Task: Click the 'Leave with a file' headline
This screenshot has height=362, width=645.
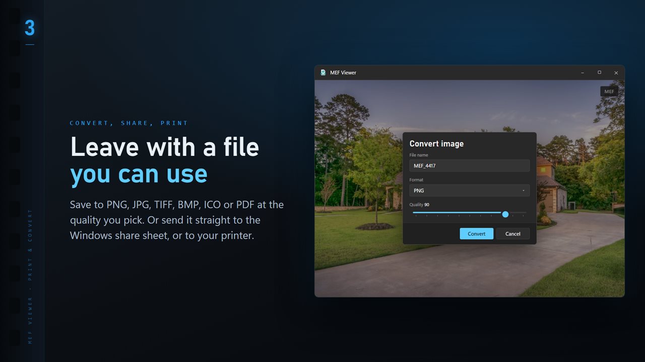Action: pyautogui.click(x=165, y=147)
